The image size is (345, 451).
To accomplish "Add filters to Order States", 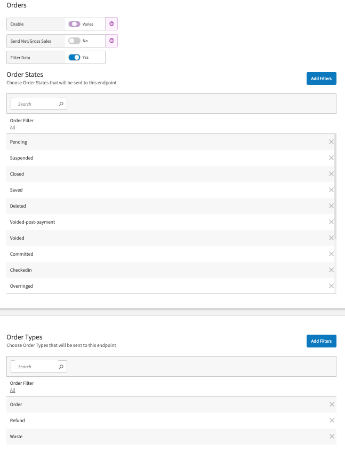I will (x=321, y=78).
